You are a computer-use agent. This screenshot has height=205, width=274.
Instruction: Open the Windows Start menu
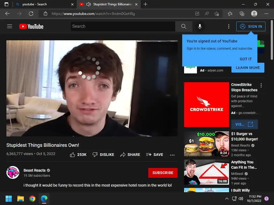coord(9,199)
